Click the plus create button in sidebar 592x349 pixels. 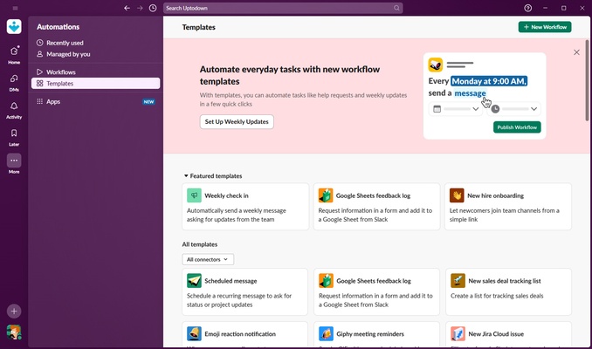14,311
